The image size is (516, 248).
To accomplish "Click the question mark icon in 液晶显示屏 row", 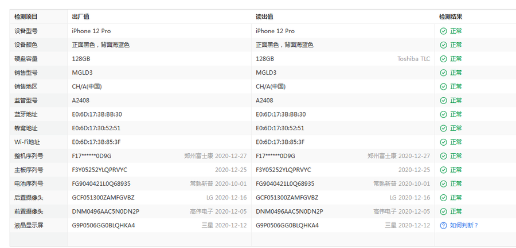I will [443, 225].
